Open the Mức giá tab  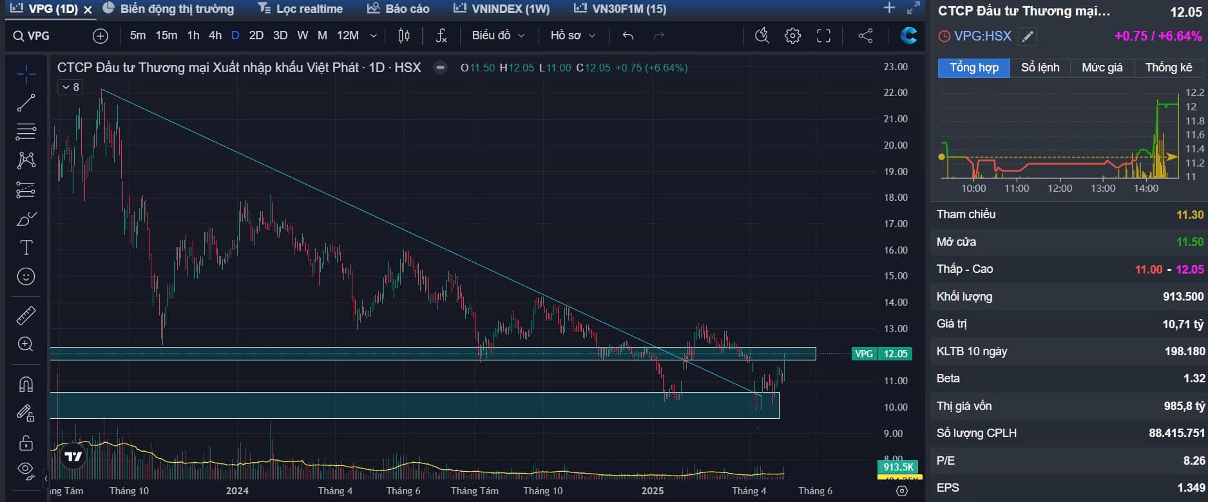1102,68
